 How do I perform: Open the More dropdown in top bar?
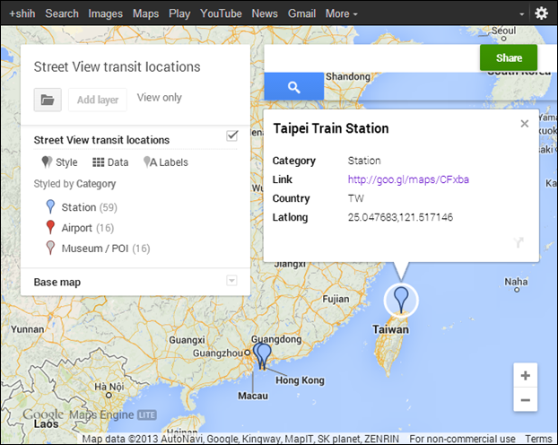(x=341, y=13)
